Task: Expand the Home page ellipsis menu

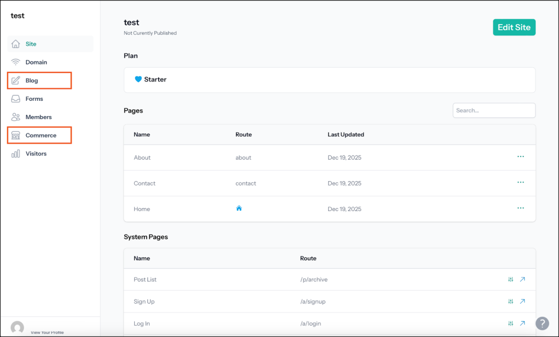Action: [520, 208]
